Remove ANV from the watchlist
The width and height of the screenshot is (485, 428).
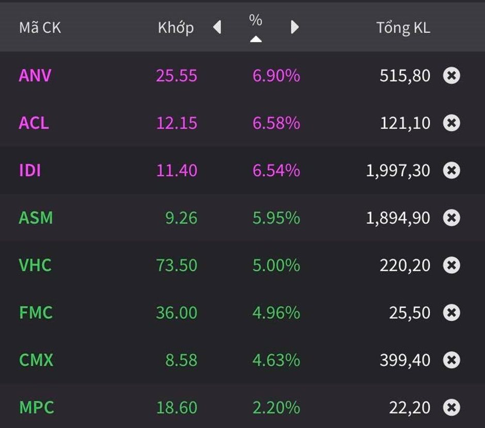pos(451,76)
